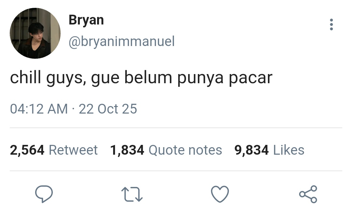Screen dimensions: 352x217
Task: Click the word "belum" in tweet text
Action: 148,77
